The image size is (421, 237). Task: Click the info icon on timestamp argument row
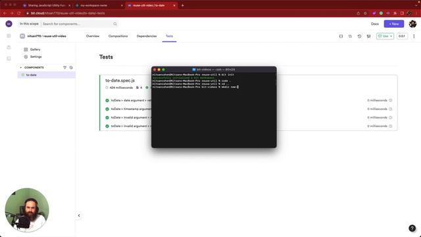(x=390, y=109)
